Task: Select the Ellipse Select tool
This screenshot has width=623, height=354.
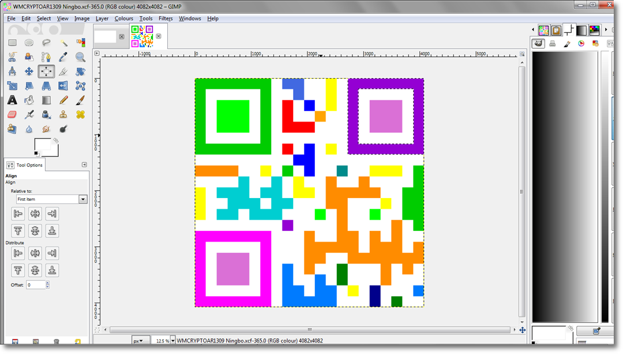Action: pyautogui.click(x=29, y=43)
